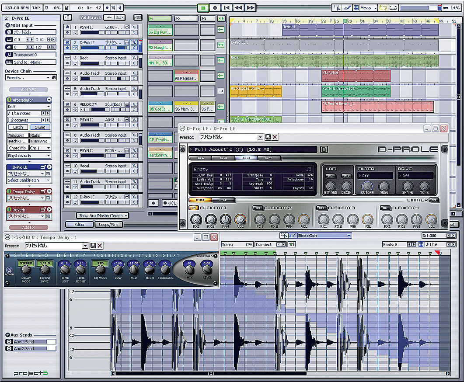Open the Select Bank/Patch dropdown
This screenshot has width=464, height=382.
click(29, 180)
